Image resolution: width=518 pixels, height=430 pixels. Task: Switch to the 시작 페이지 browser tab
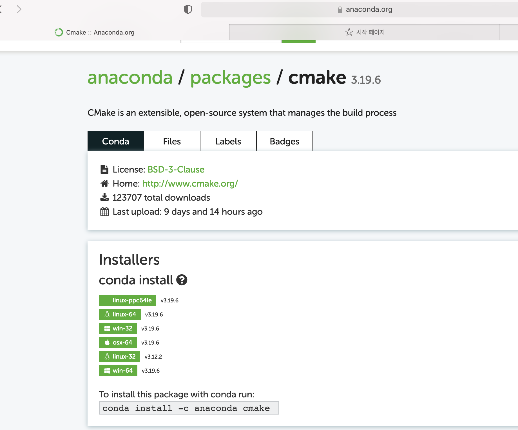(x=365, y=32)
